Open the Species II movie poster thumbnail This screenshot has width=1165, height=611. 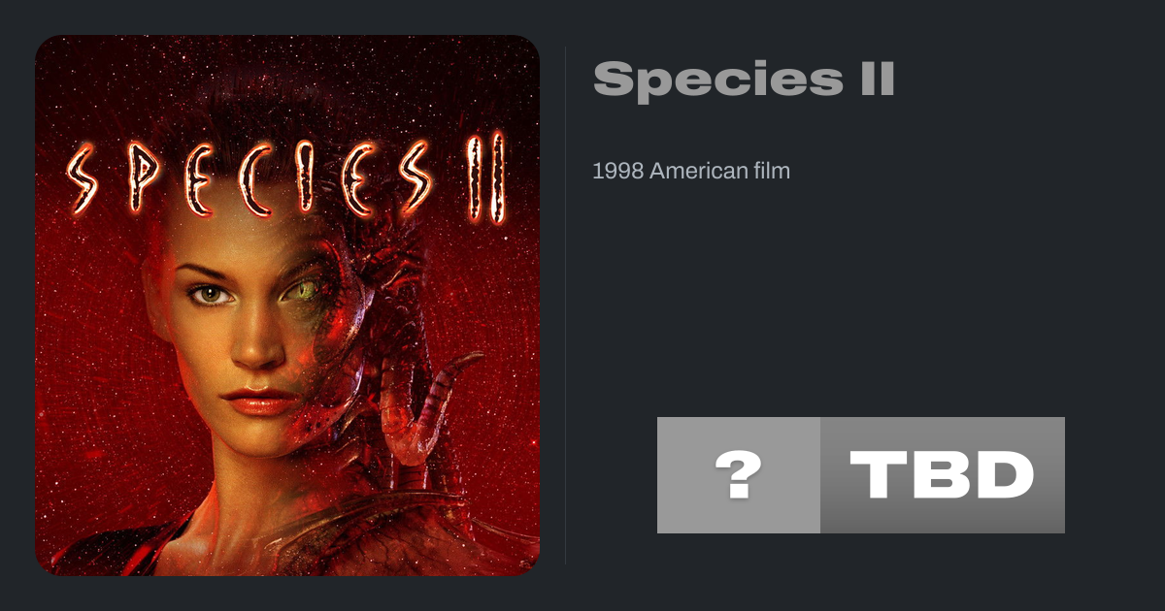287,305
